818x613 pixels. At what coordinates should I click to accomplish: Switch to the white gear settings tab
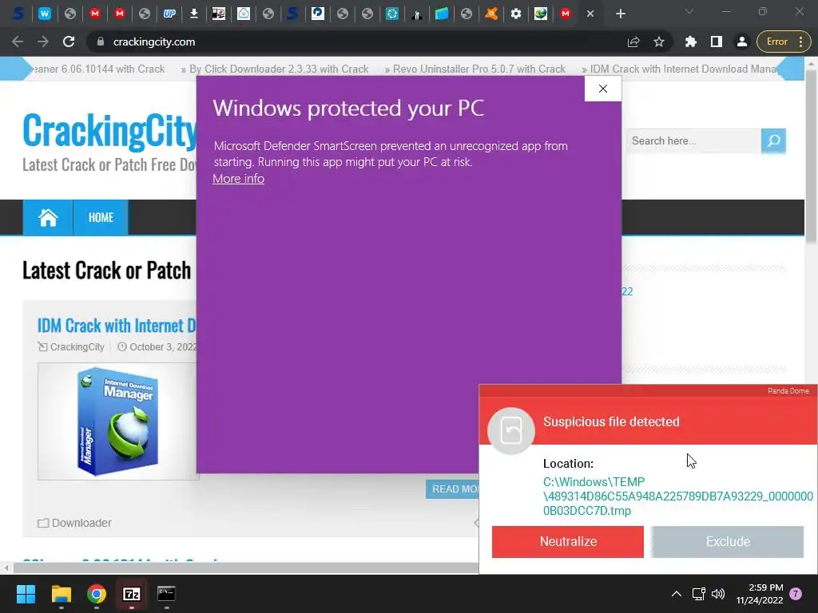pyautogui.click(x=516, y=14)
